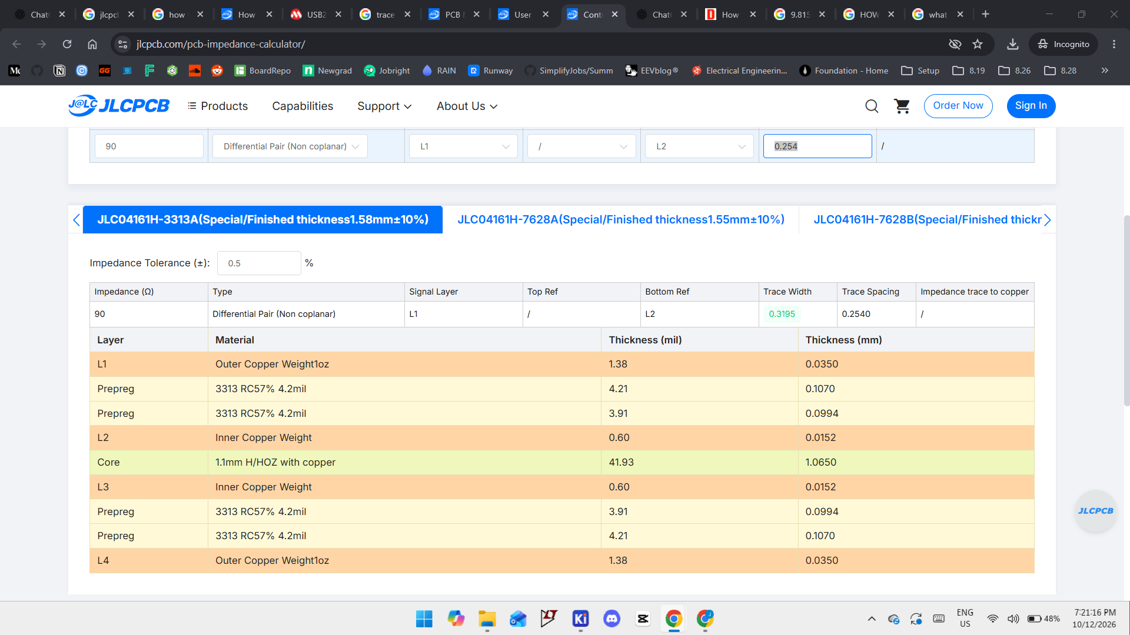Open new tab with plus icon
This screenshot has height=635, width=1130.
pyautogui.click(x=986, y=14)
